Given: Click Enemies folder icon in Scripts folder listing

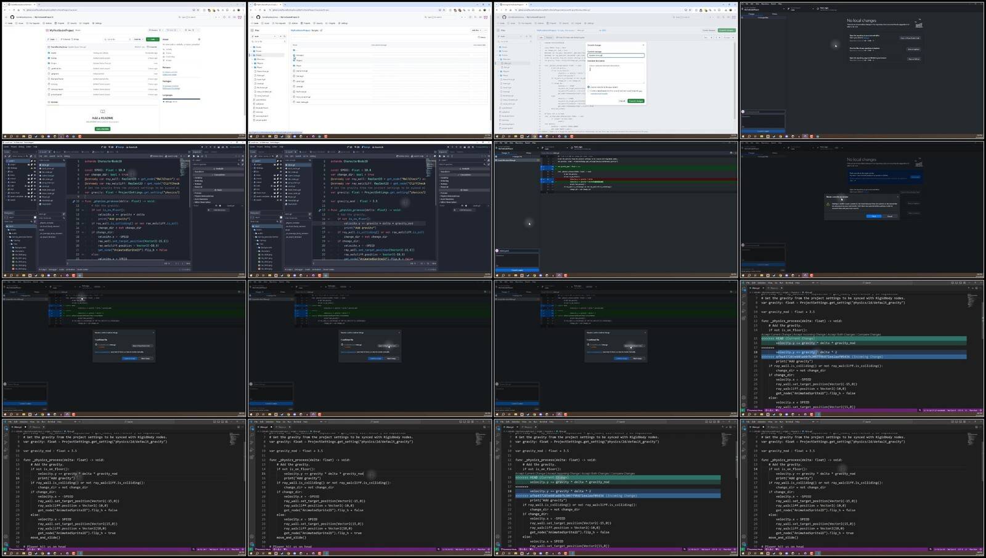Looking at the screenshot, I should (x=294, y=55).
